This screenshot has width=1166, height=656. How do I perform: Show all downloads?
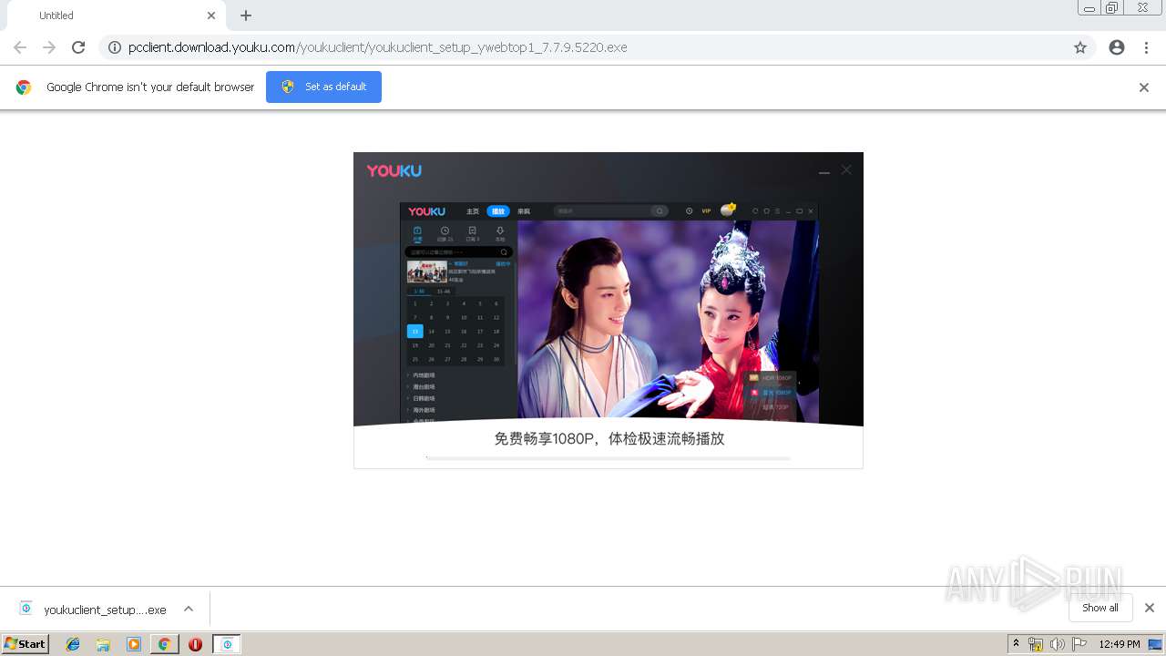pos(1100,608)
